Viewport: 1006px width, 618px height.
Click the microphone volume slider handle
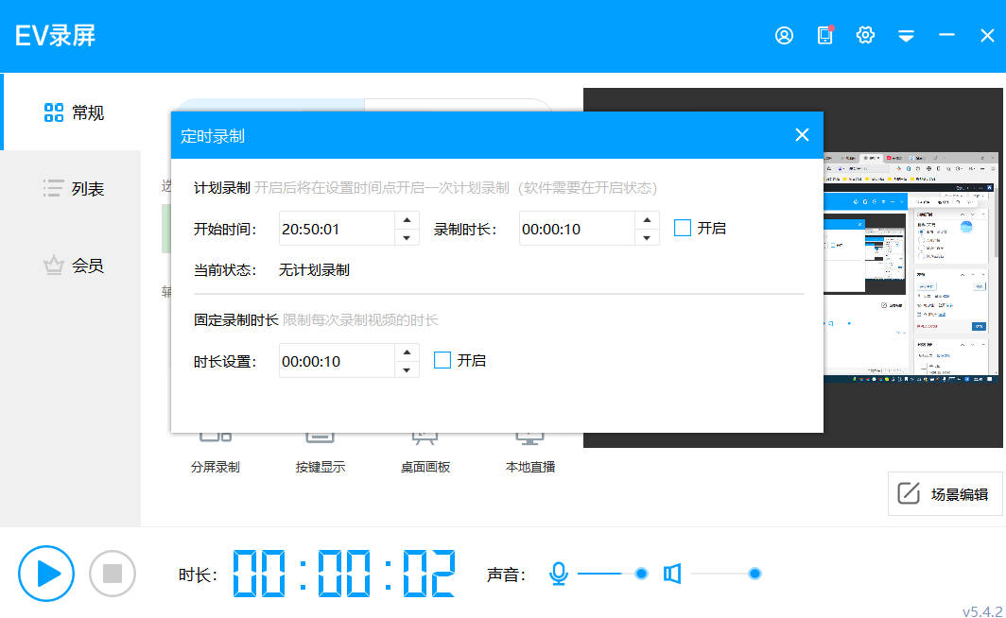click(x=641, y=574)
